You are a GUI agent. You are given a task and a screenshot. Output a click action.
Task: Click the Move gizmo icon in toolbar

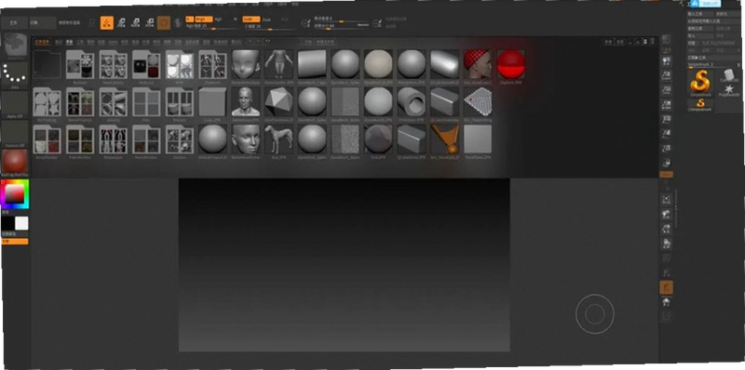click(x=122, y=22)
